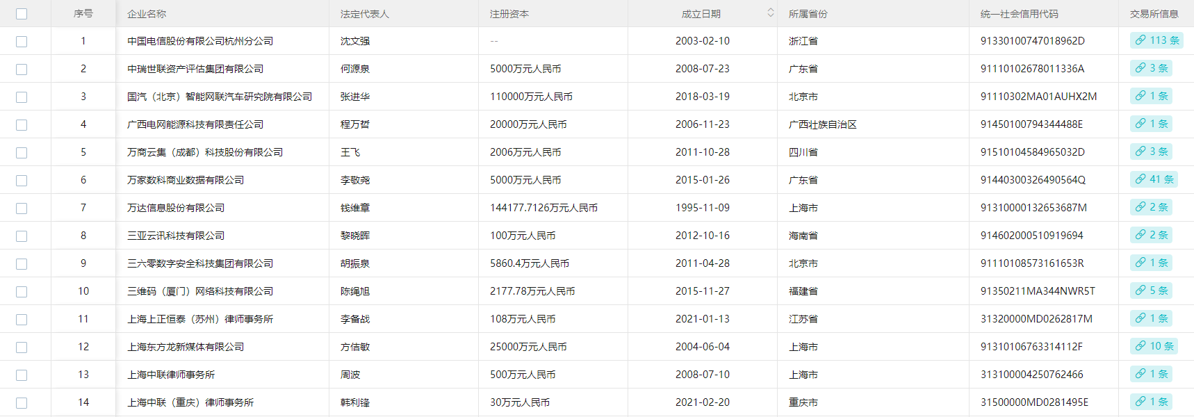Image resolution: width=1194 pixels, height=417 pixels.
Task: Tick the checkbox for 万家数科商业数据有限公司
Action: (22, 181)
